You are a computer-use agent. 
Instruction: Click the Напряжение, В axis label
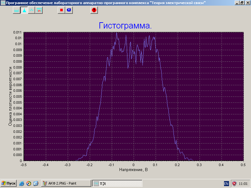coord(133,170)
